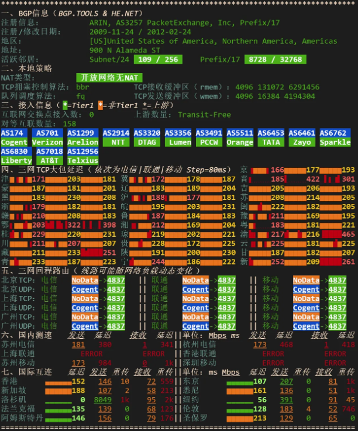The width and height of the screenshot is (358, 431).
Task: Click the AS6830 badge
Action: coord(16,151)
